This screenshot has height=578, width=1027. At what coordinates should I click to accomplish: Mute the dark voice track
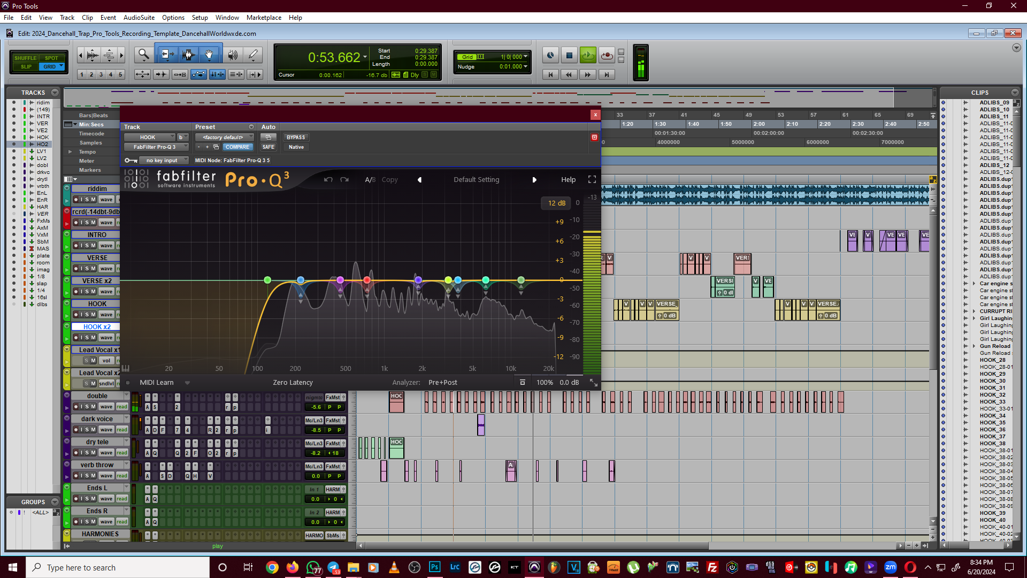[x=93, y=430]
